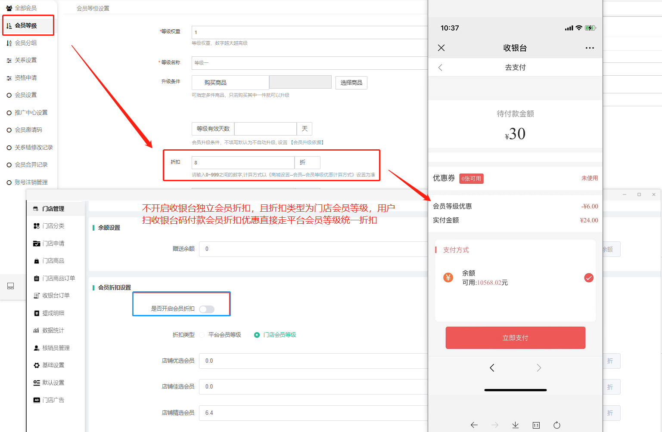662x432 pixels.
Task: Open the three-dot menu in 收银台 header
Action: pyautogui.click(x=590, y=48)
